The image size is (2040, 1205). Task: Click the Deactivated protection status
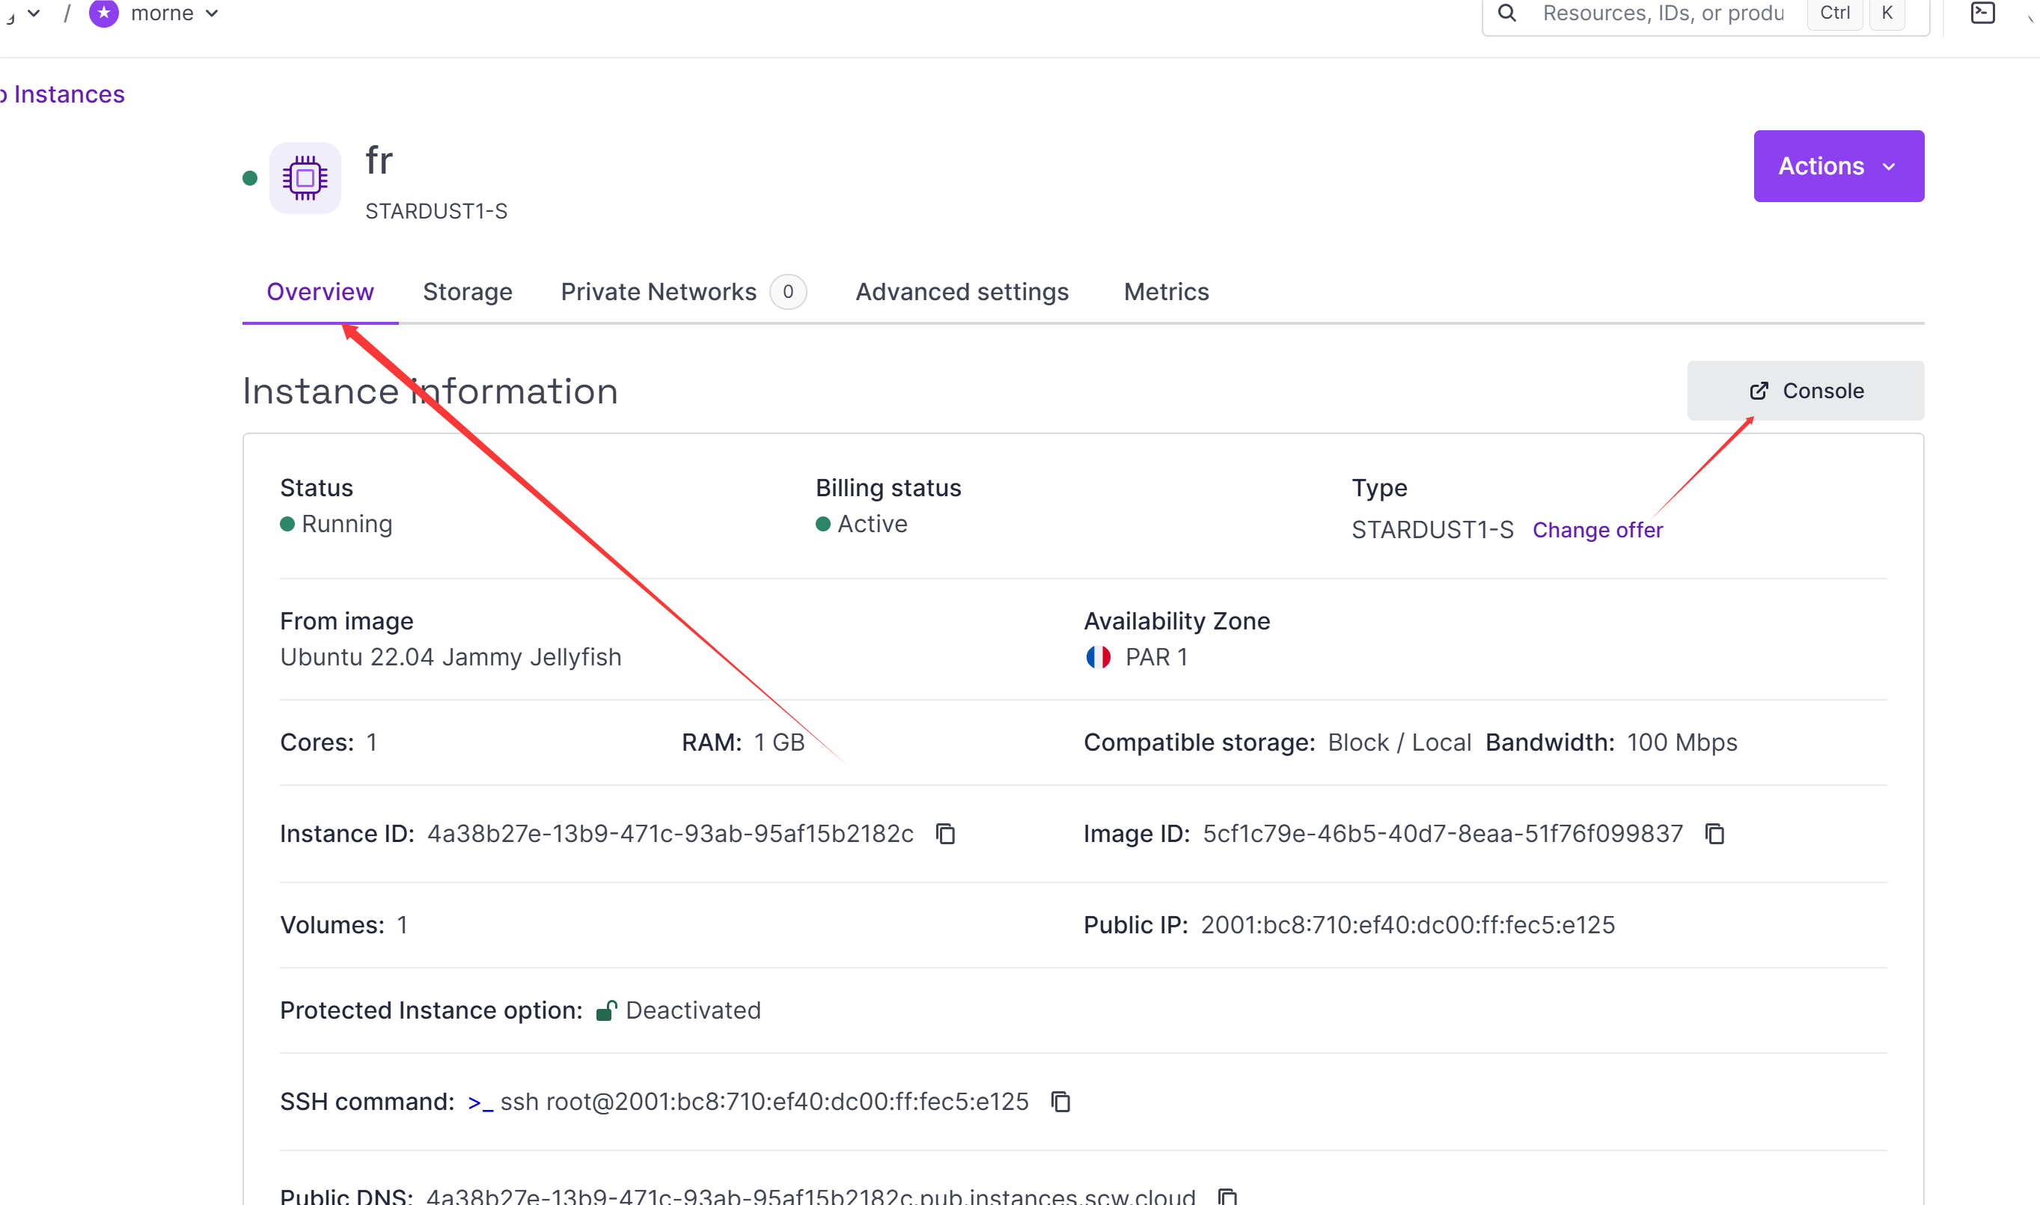(692, 1010)
